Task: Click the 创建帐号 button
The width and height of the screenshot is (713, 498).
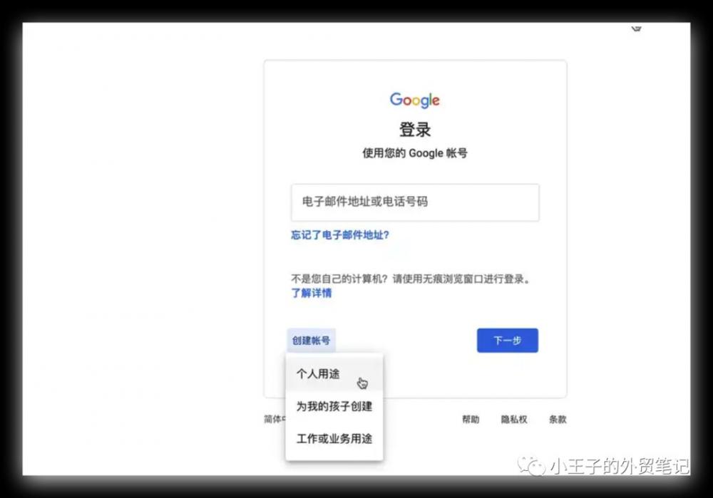Action: pyautogui.click(x=311, y=341)
